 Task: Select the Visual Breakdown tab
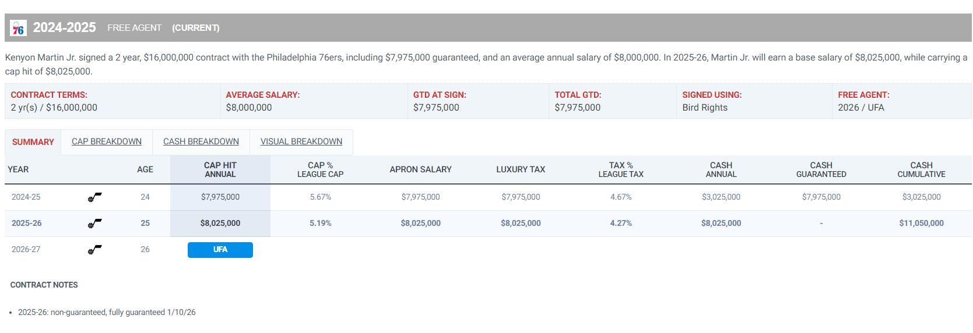pos(301,141)
